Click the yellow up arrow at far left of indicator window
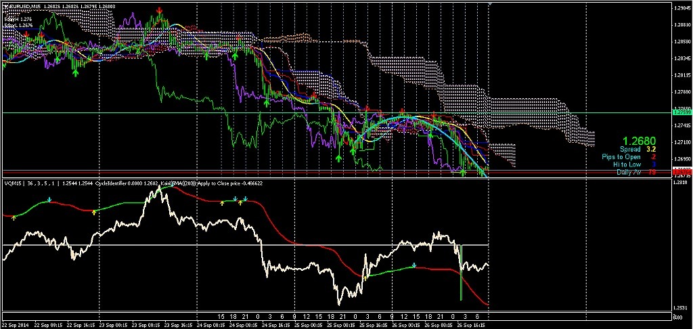Screen dimensions: 693x329 pyautogui.click(x=14, y=217)
